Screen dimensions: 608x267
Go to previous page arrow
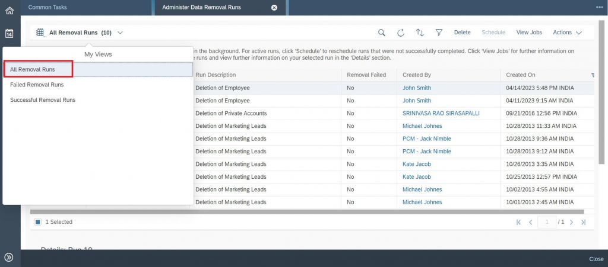[x=530, y=222]
